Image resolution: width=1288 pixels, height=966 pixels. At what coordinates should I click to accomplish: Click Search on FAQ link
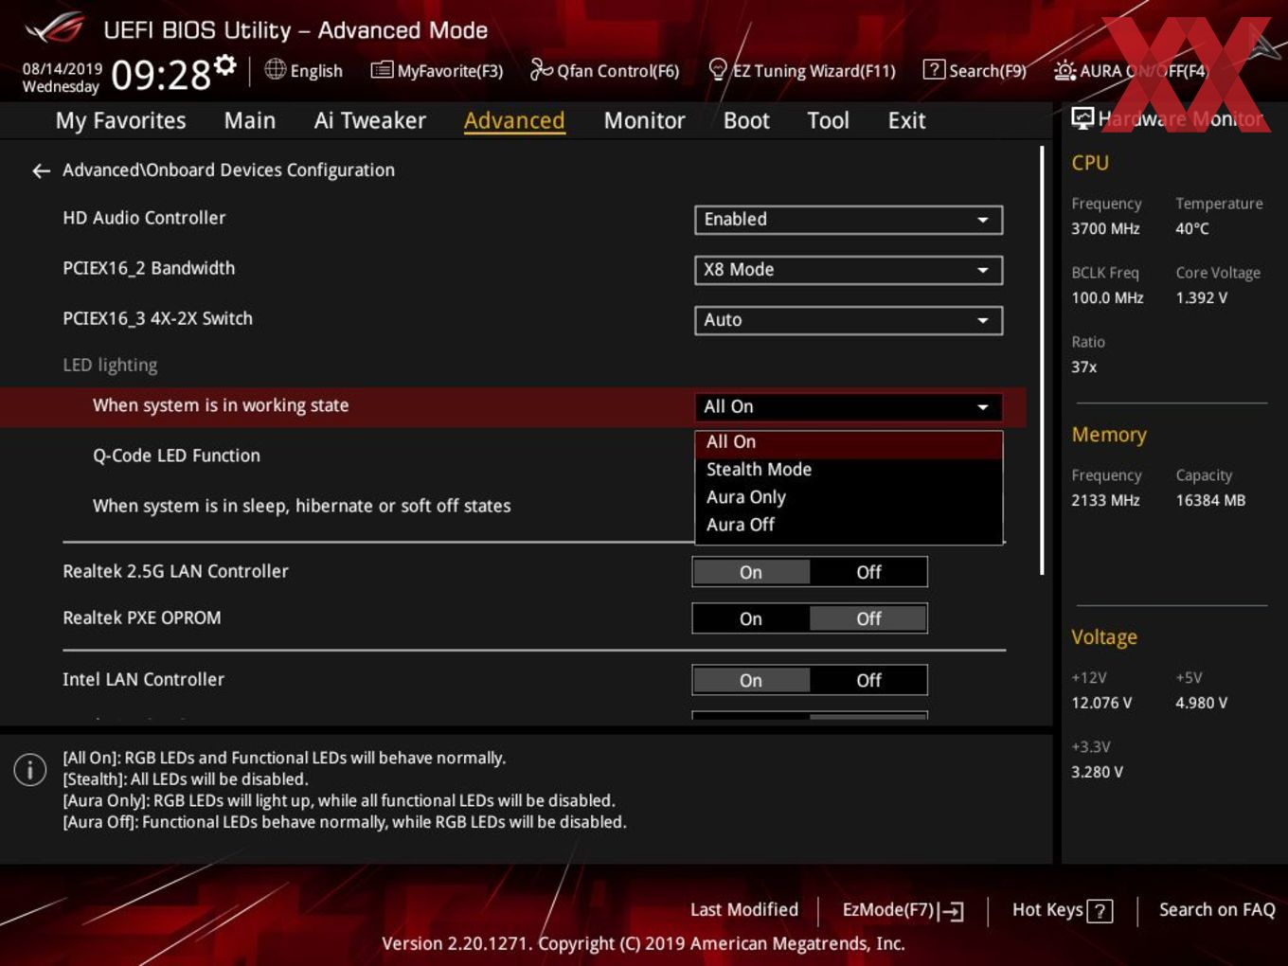click(1217, 910)
